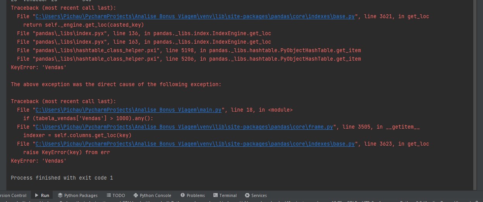
Task: Open the main.py link at line 18
Action: pos(129,110)
